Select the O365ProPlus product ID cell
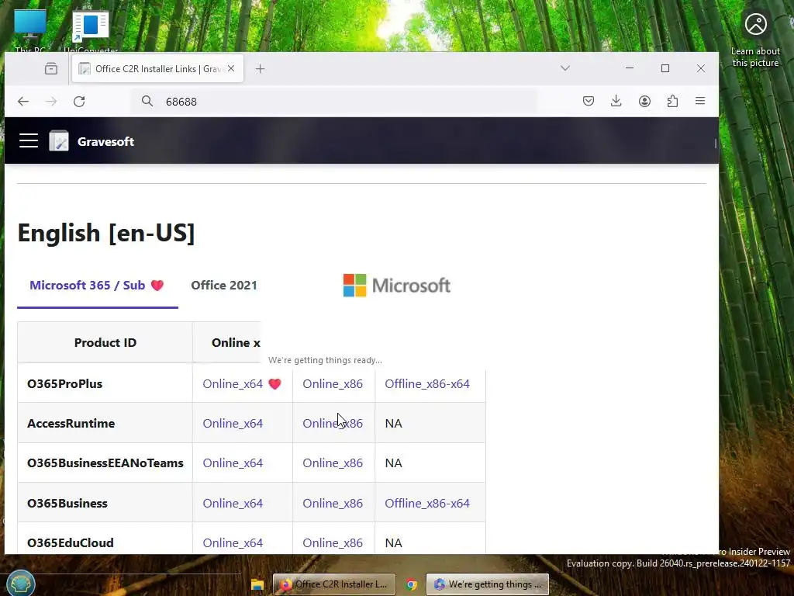 click(x=105, y=383)
